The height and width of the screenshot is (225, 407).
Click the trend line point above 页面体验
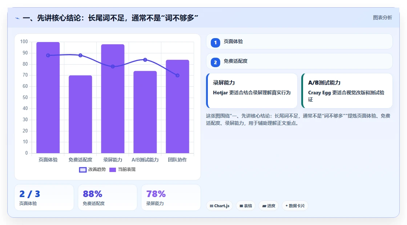click(48, 56)
